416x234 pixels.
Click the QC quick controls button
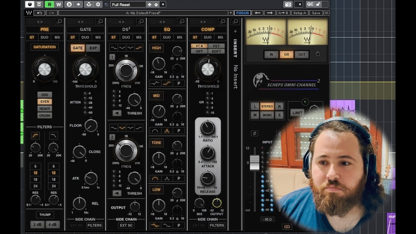coord(310,4)
